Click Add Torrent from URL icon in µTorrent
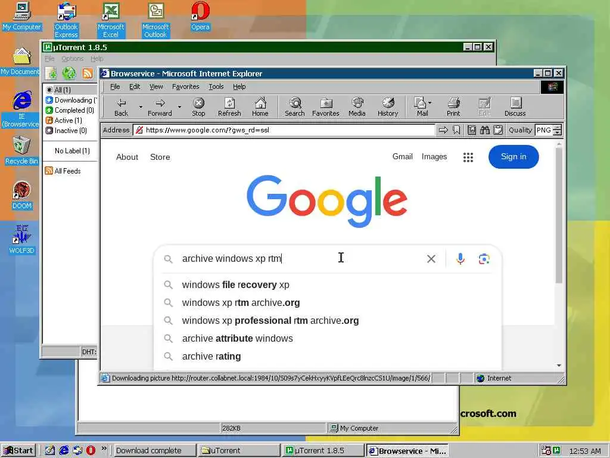 coord(69,73)
